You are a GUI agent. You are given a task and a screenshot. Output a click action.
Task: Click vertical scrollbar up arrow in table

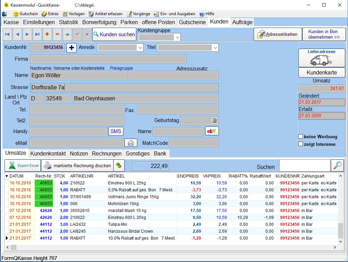pos(340,176)
